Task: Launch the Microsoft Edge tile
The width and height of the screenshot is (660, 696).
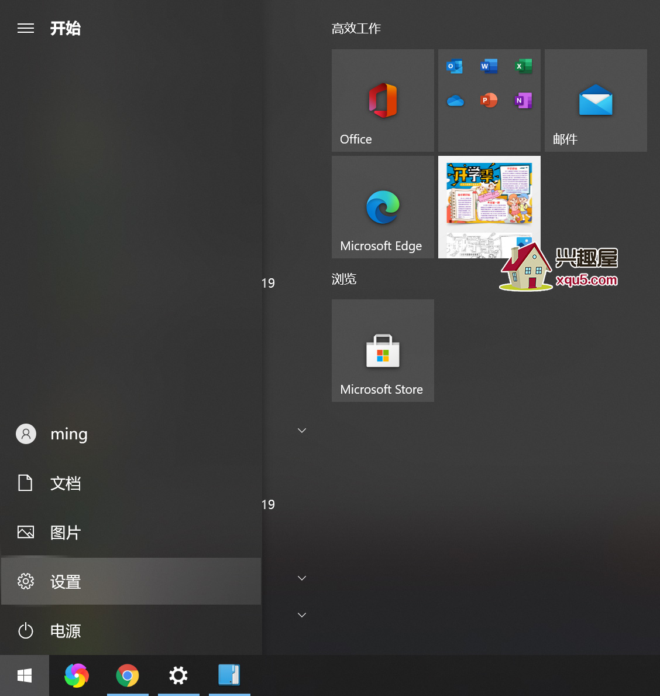Action: 383,207
